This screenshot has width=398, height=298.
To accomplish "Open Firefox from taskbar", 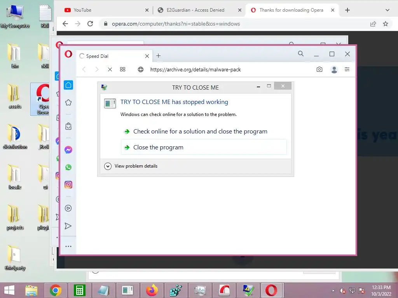I will click(x=152, y=290).
